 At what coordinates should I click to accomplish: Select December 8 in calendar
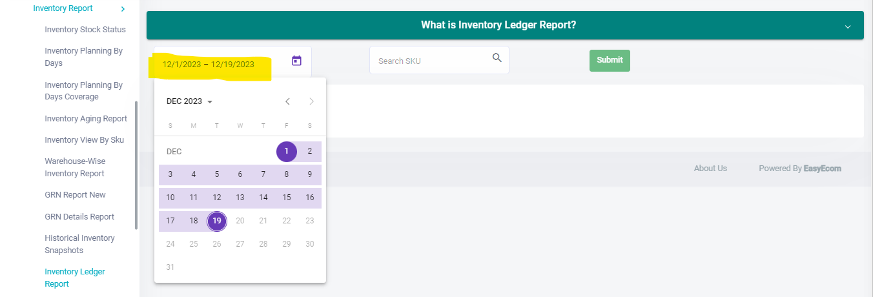pos(287,174)
